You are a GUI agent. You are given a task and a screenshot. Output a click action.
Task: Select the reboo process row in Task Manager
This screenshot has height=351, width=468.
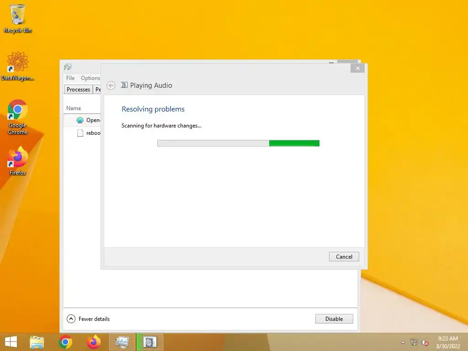(82, 133)
